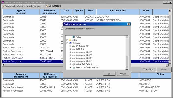The image size is (173, 98).
Task: Expand the Public folder node
Action: click(x=67, y=40)
